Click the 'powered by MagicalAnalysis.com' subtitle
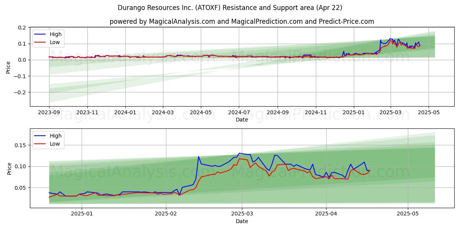The height and width of the screenshot is (230, 460). tap(242, 21)
